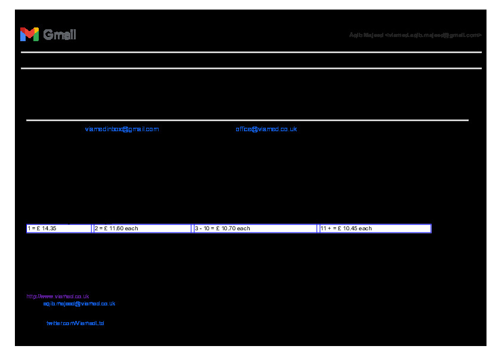Click viamed.aqib.majeed@gmail.com address in header
Viewport: 502px width, 355px height.
(434, 35)
